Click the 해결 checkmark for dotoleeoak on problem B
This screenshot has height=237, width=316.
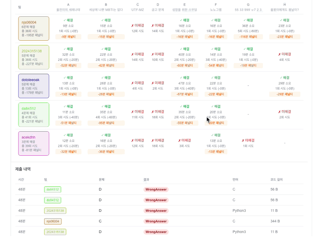pos(106,78)
